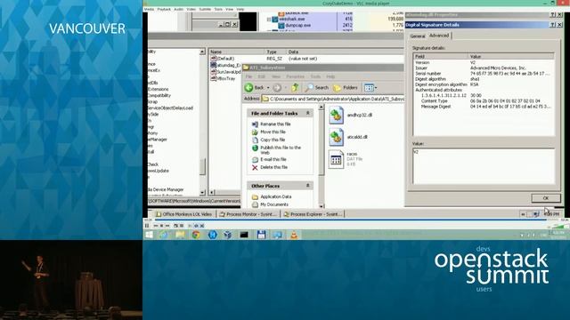Switch to Process Monitor taskbar button
The image size is (570, 320).
point(248,214)
